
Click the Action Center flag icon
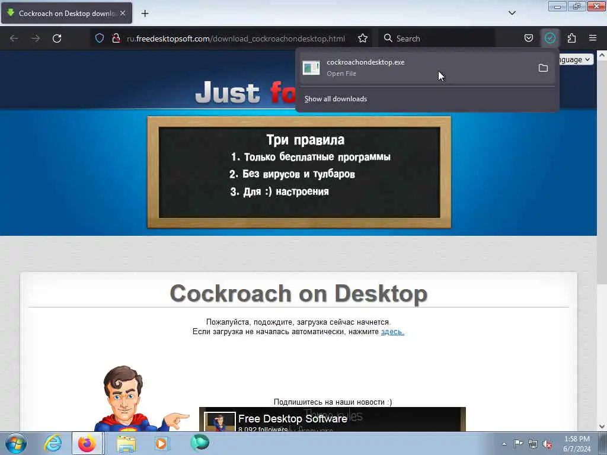(518, 444)
